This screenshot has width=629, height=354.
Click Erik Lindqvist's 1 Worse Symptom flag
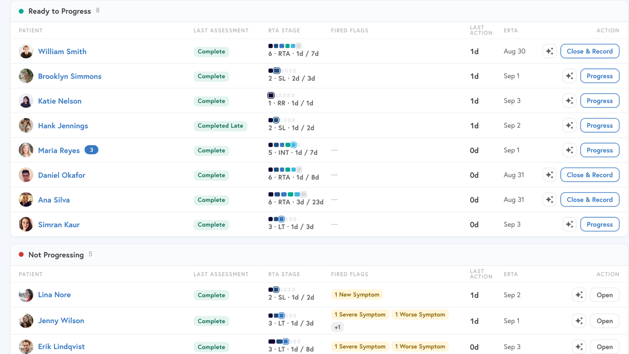(x=420, y=347)
